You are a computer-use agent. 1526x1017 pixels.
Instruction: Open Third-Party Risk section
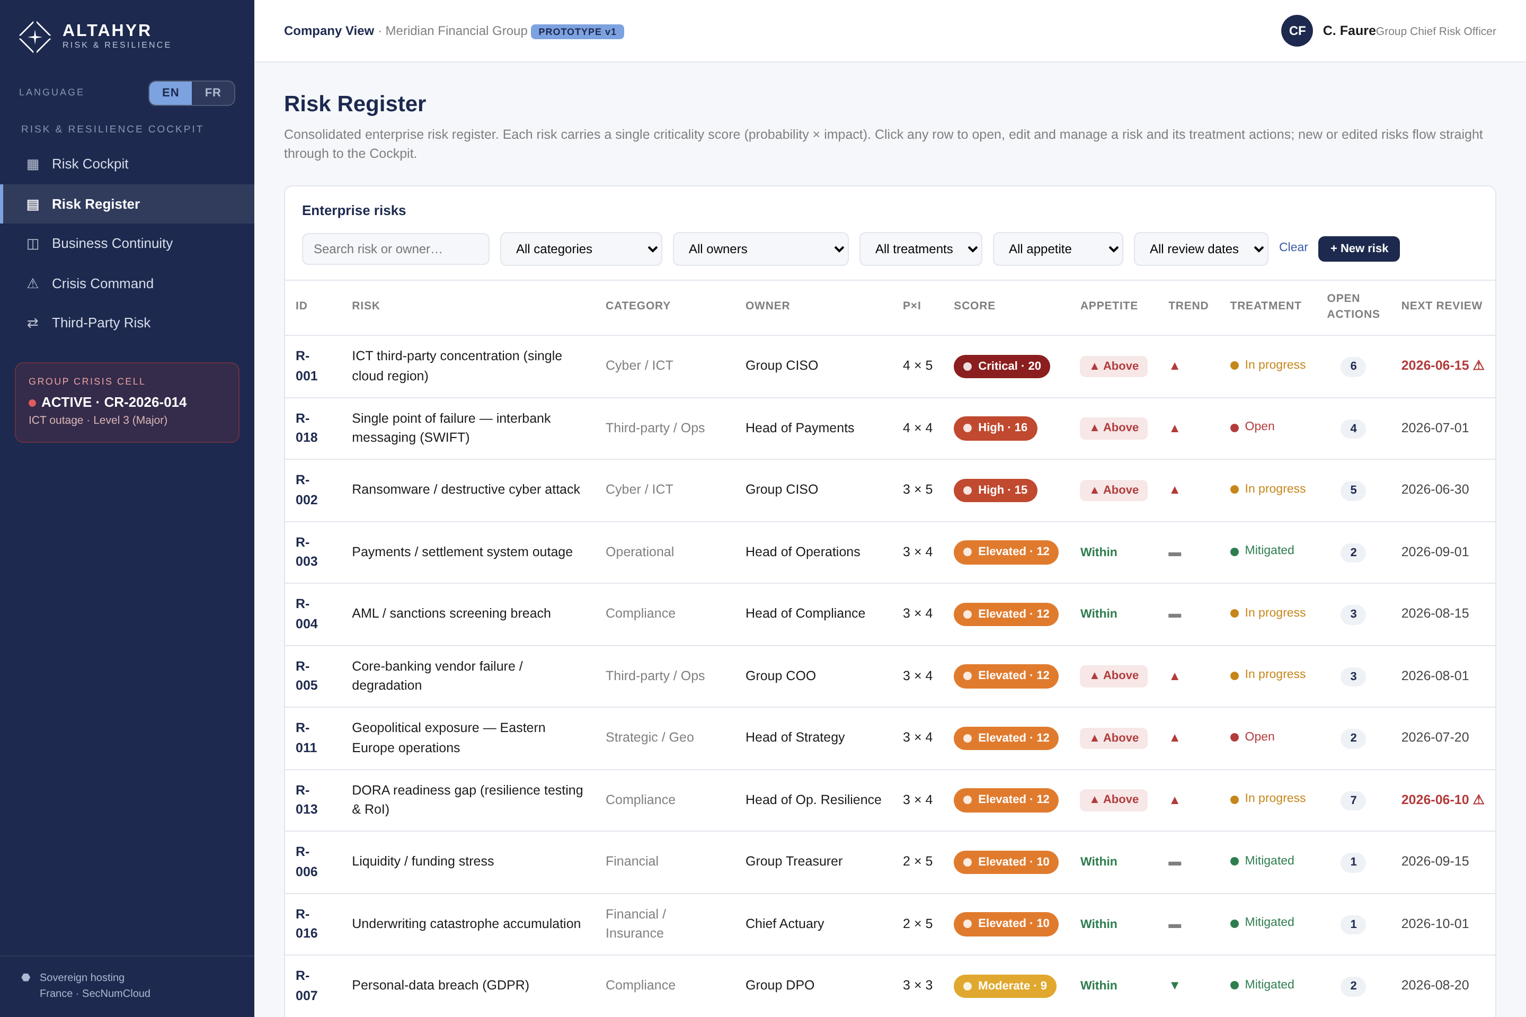pyautogui.click(x=127, y=323)
